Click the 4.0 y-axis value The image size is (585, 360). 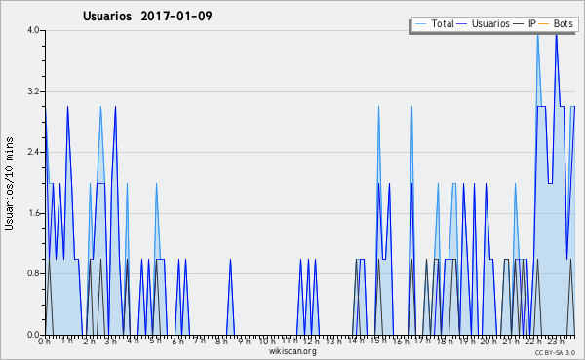click(x=33, y=30)
